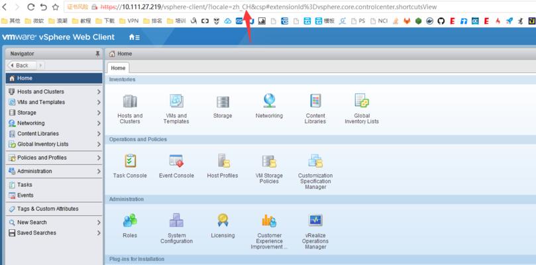Open the VPN bookmarks folder
Viewport: 536px width, 265px height.
click(129, 21)
